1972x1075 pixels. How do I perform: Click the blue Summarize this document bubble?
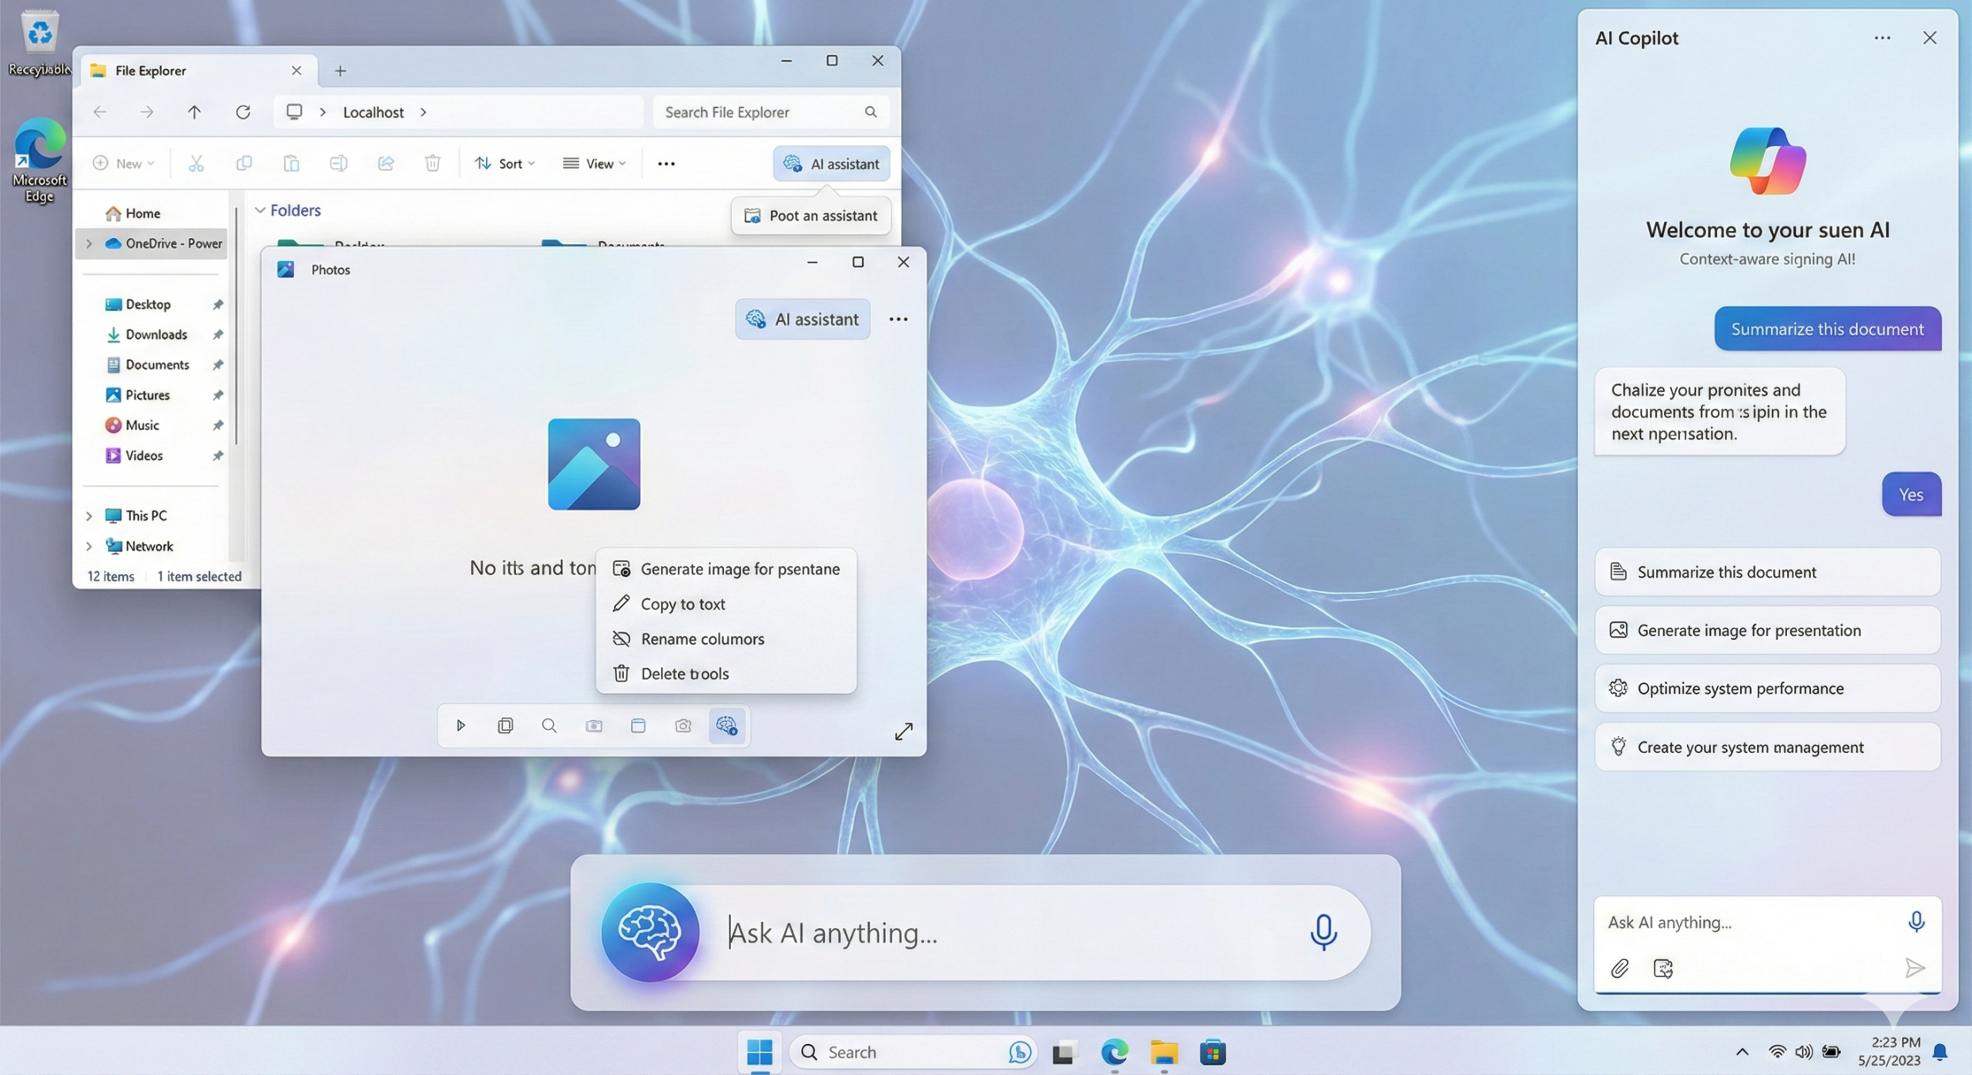(1827, 329)
